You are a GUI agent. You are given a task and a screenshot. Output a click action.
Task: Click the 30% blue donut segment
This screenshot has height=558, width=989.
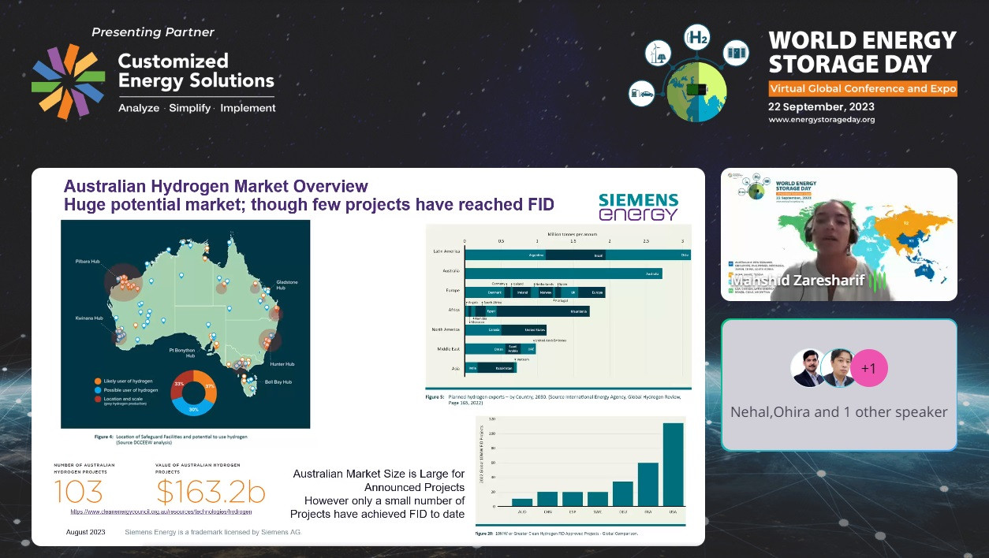tap(192, 407)
